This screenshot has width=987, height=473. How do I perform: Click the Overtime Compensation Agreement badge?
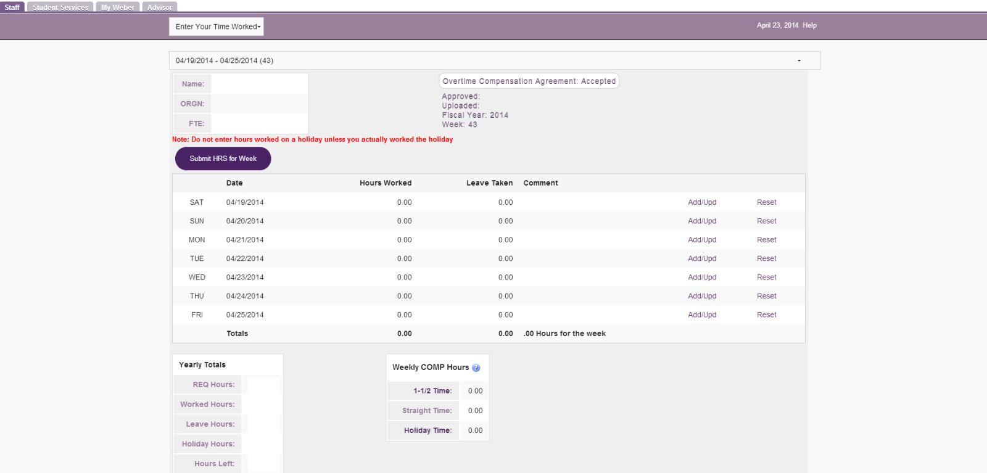click(529, 81)
